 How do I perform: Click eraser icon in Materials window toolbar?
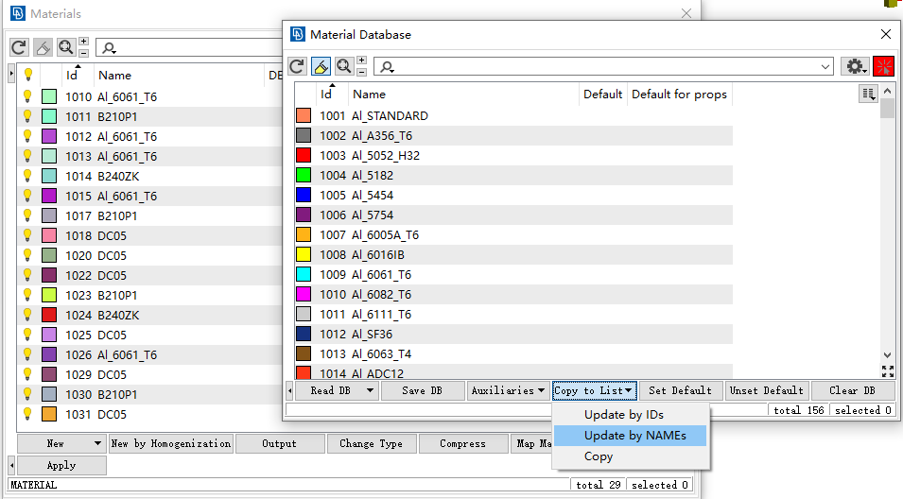[43, 48]
